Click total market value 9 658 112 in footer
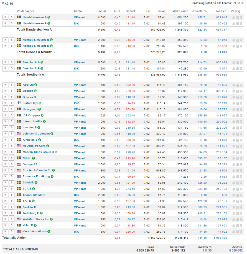 click(x=178, y=251)
